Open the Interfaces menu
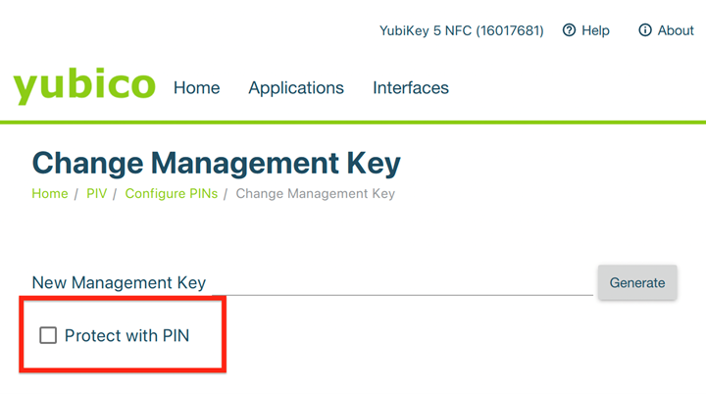The width and height of the screenshot is (706, 394). pyautogui.click(x=411, y=87)
